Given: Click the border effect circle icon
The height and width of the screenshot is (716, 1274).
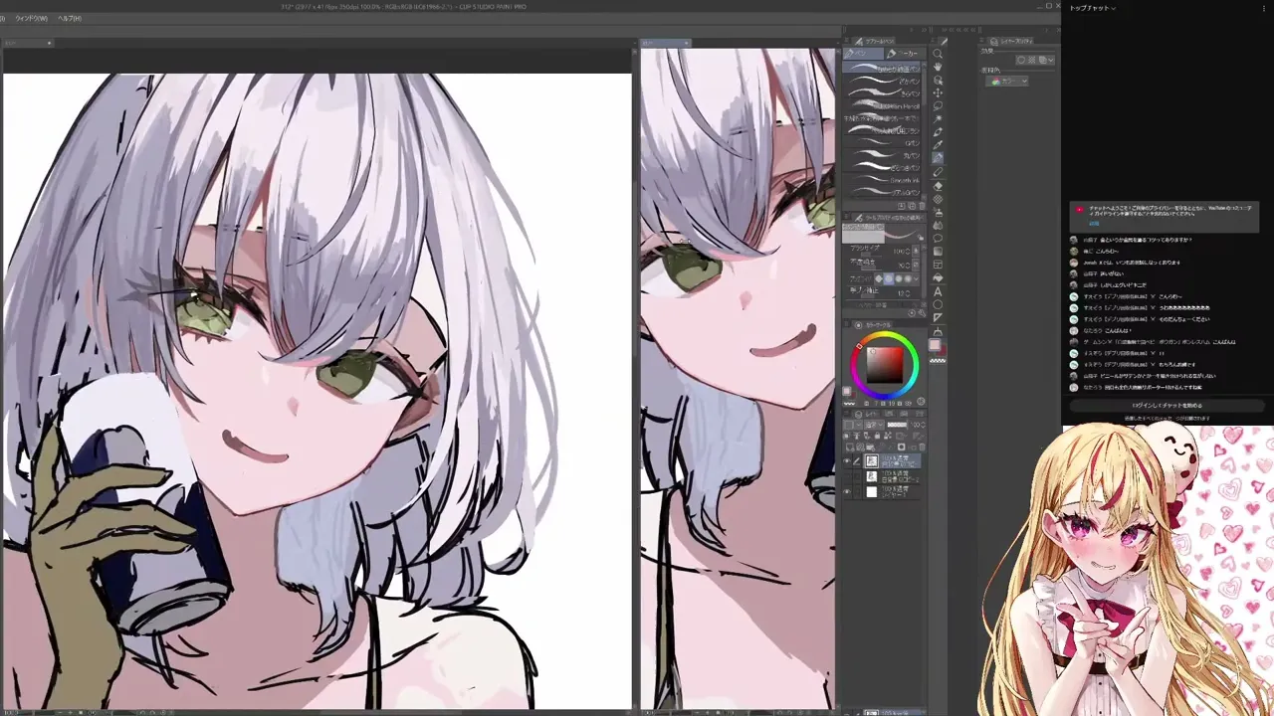Looking at the screenshot, I should click(x=1020, y=60).
